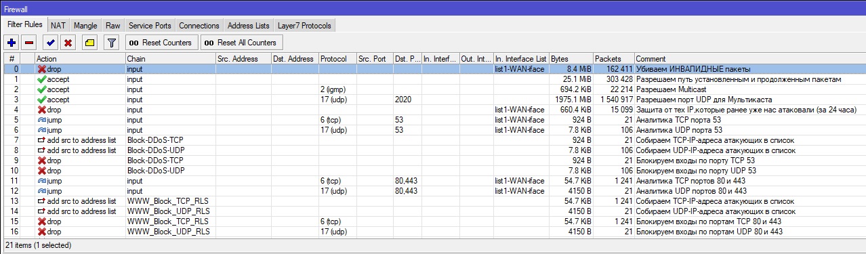Select rule 8 add-src-to-address-list icon
Viewport: 866px width, 254px height.
(41, 150)
